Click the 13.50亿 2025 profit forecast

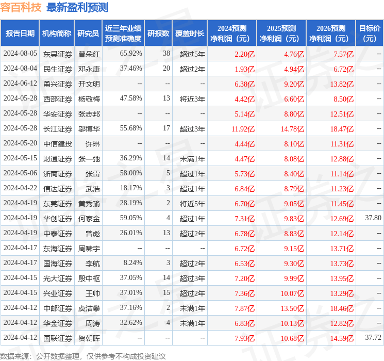tap(292, 308)
